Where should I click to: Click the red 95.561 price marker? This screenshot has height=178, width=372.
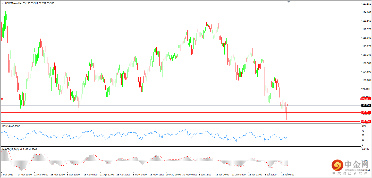tap(366, 99)
